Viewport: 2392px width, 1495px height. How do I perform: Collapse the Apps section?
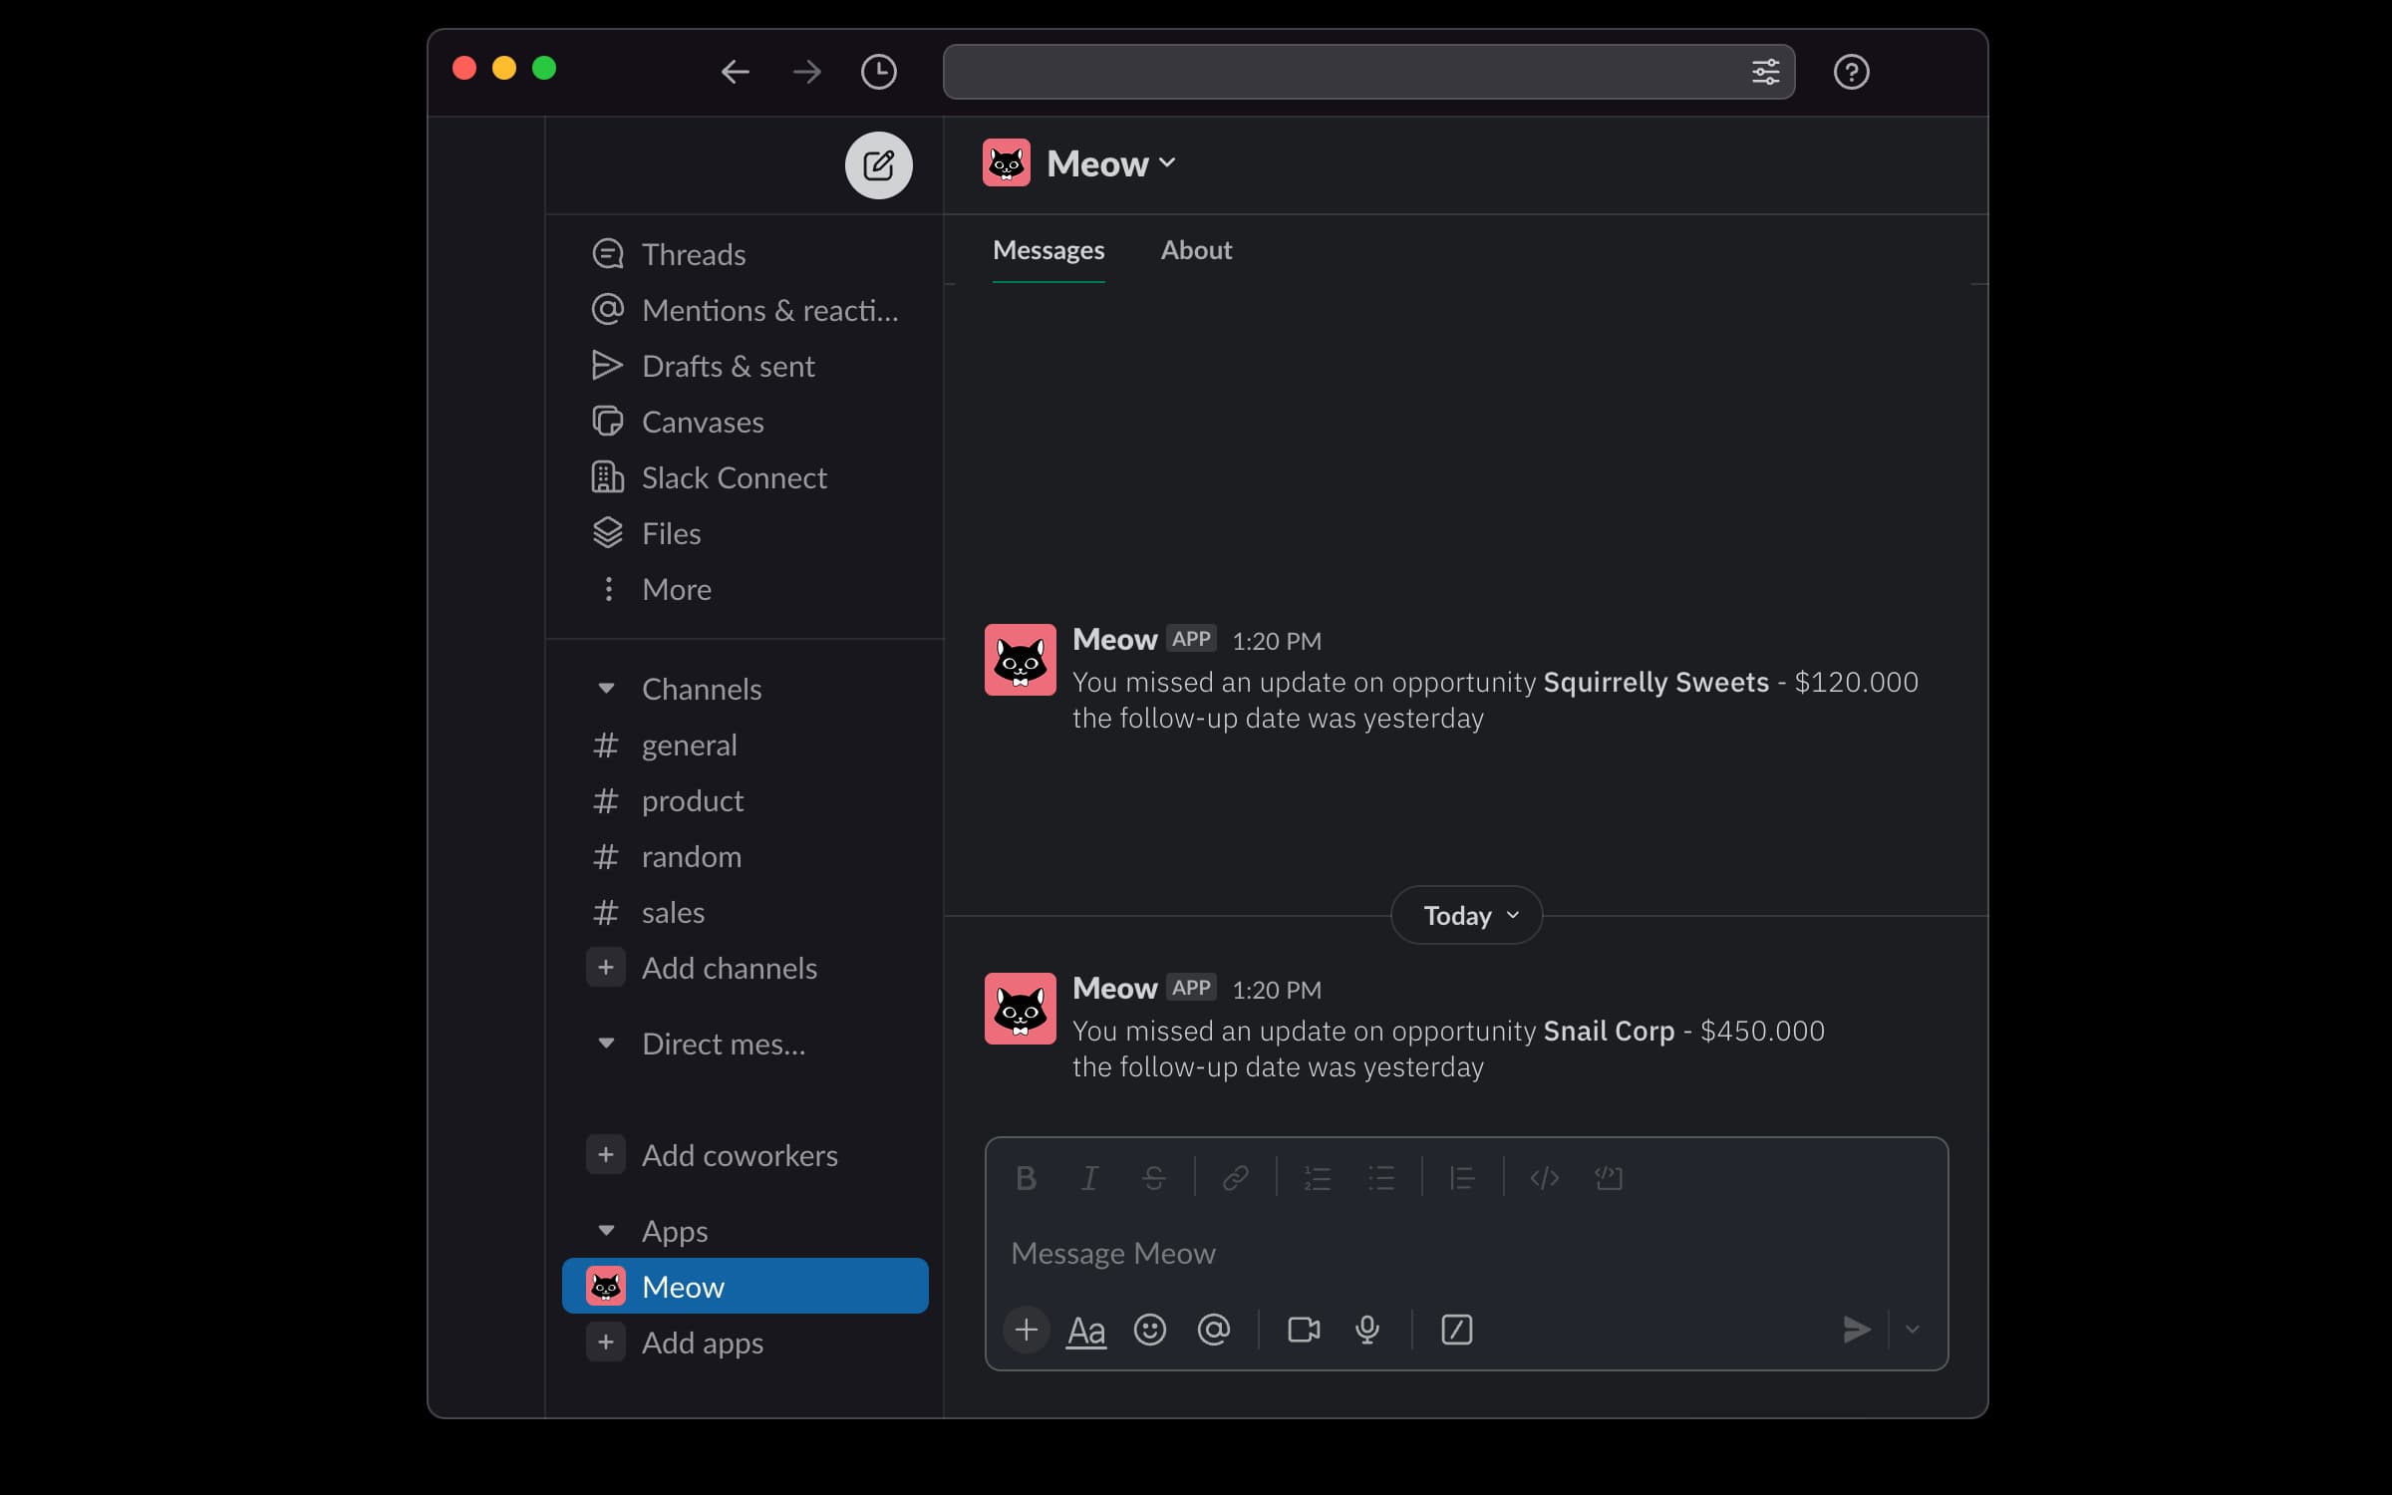[605, 1231]
